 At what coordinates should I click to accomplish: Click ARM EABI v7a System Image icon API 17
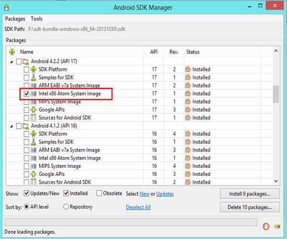coord(33,86)
